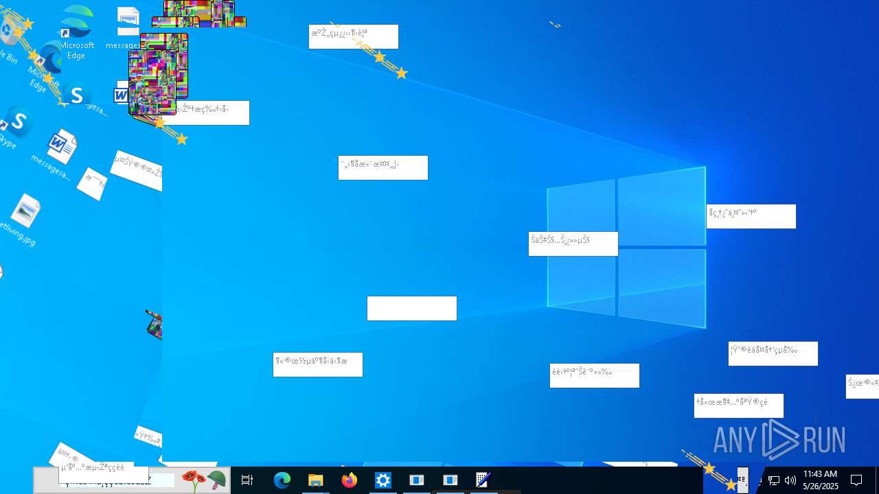879x494 pixels.
Task: Click the poppy and helmet search highlight icon
Action: (x=203, y=480)
